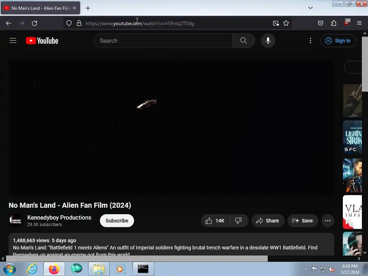Select the No Man's Land YouTube tab
This screenshot has height=276, width=368.
coord(40,8)
